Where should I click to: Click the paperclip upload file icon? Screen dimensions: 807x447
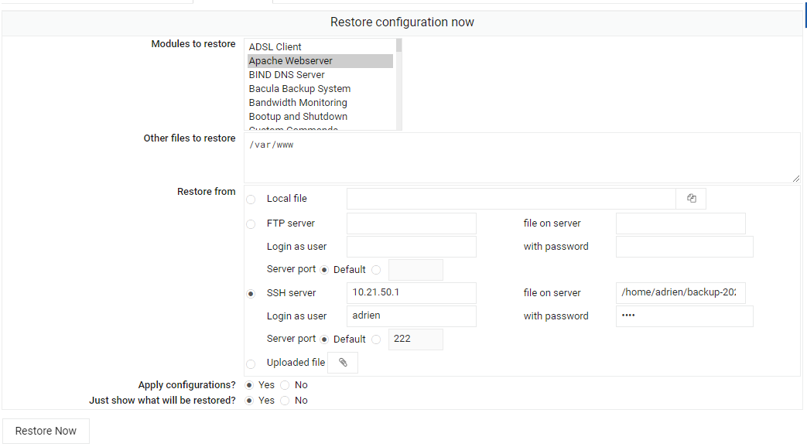[343, 363]
